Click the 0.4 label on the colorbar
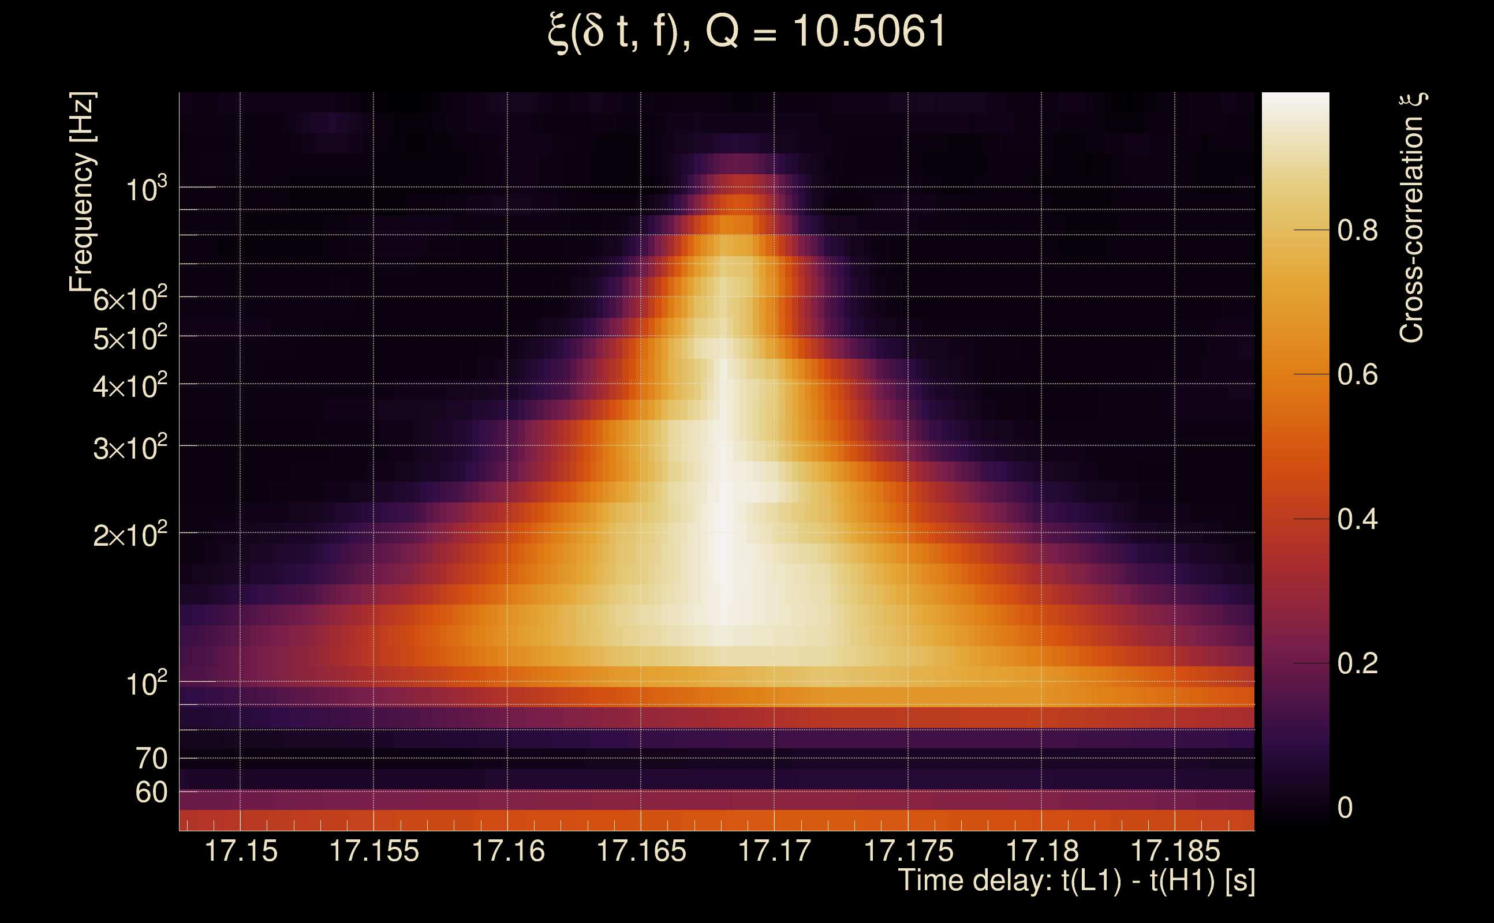The width and height of the screenshot is (1494, 923). (1357, 520)
